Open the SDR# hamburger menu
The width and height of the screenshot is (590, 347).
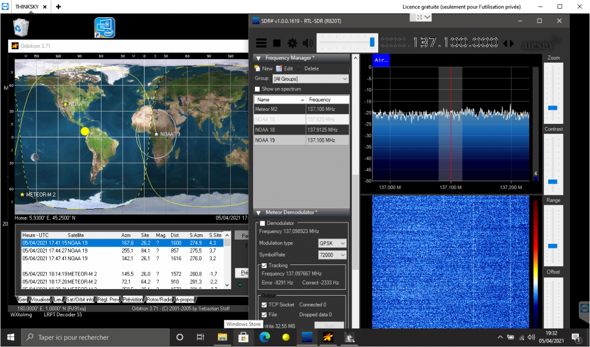pos(261,43)
